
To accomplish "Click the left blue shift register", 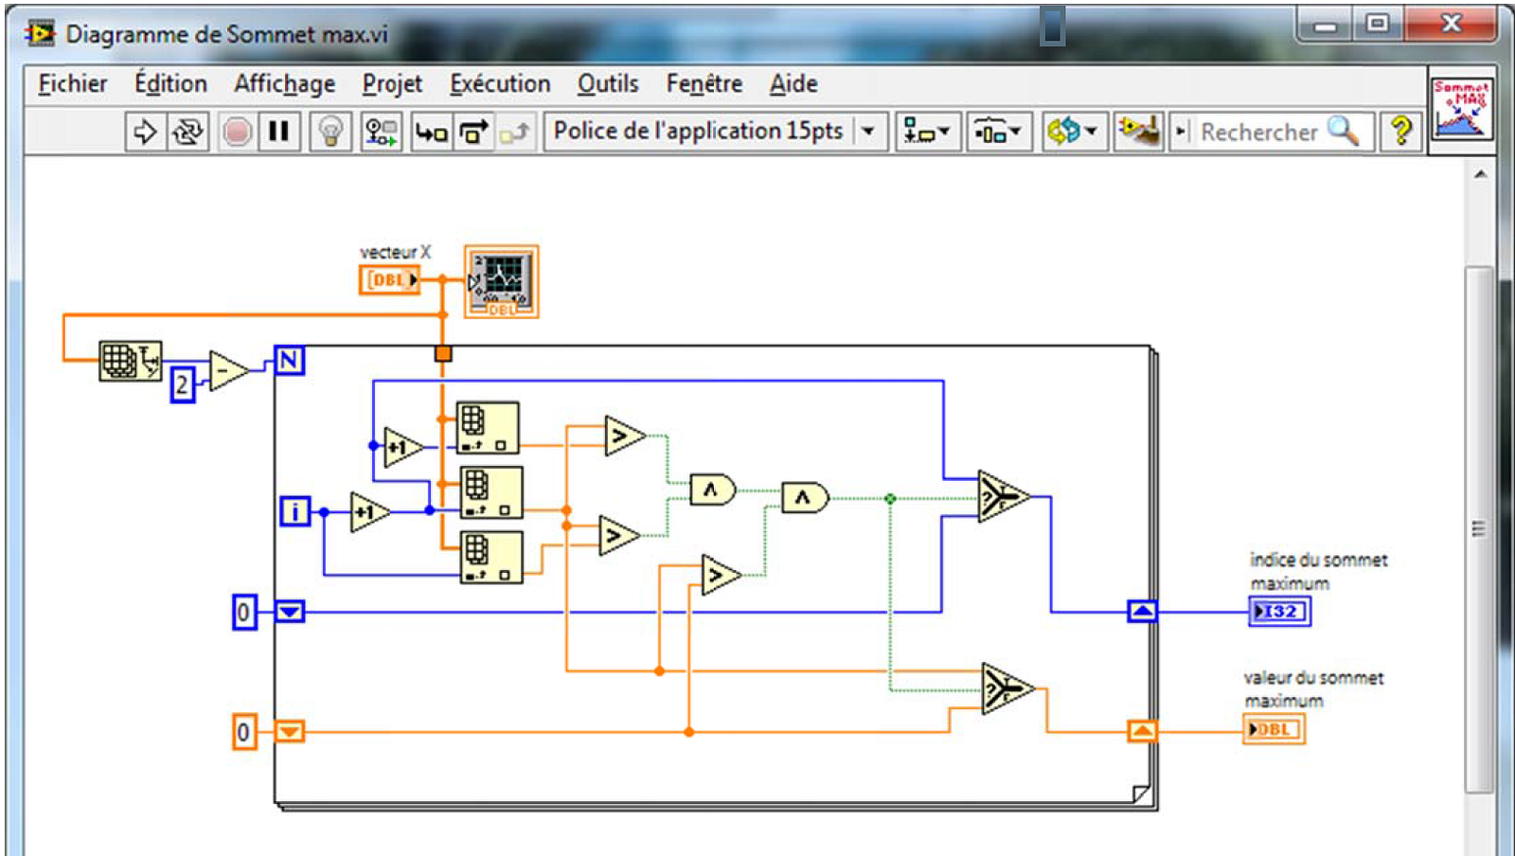I will [x=290, y=612].
